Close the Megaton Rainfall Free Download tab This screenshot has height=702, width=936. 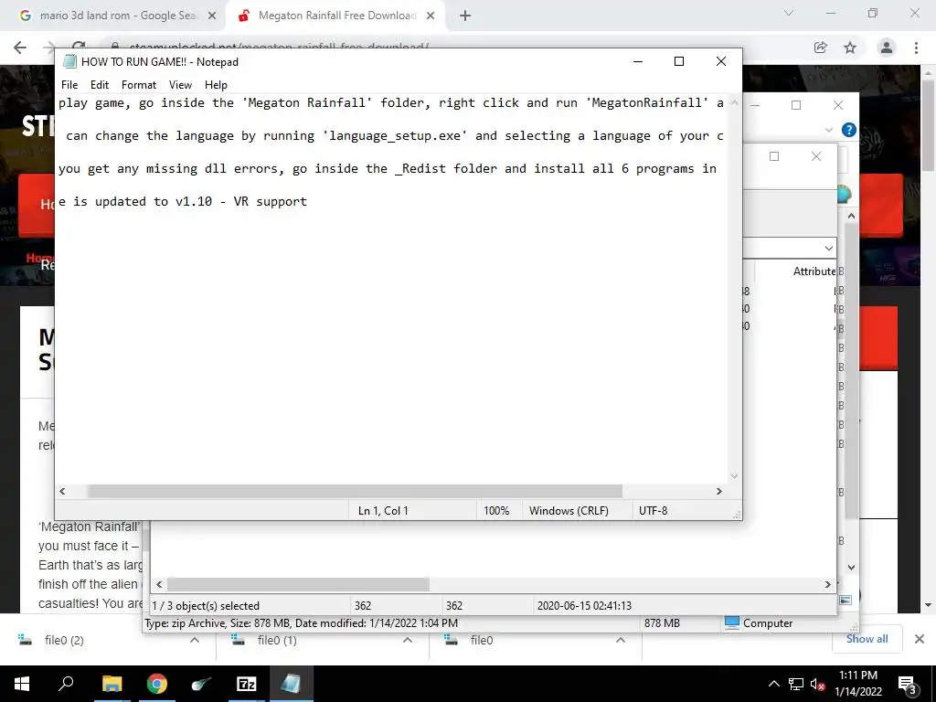[431, 16]
